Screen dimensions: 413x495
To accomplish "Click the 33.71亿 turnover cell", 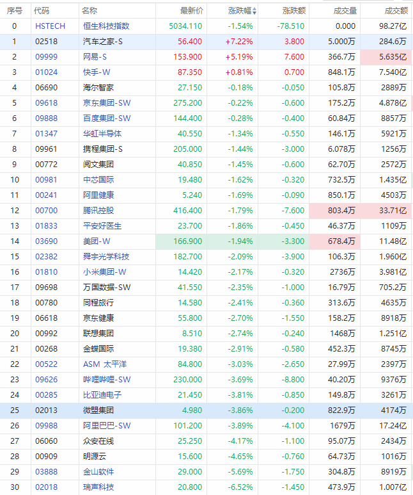I will [x=393, y=211].
